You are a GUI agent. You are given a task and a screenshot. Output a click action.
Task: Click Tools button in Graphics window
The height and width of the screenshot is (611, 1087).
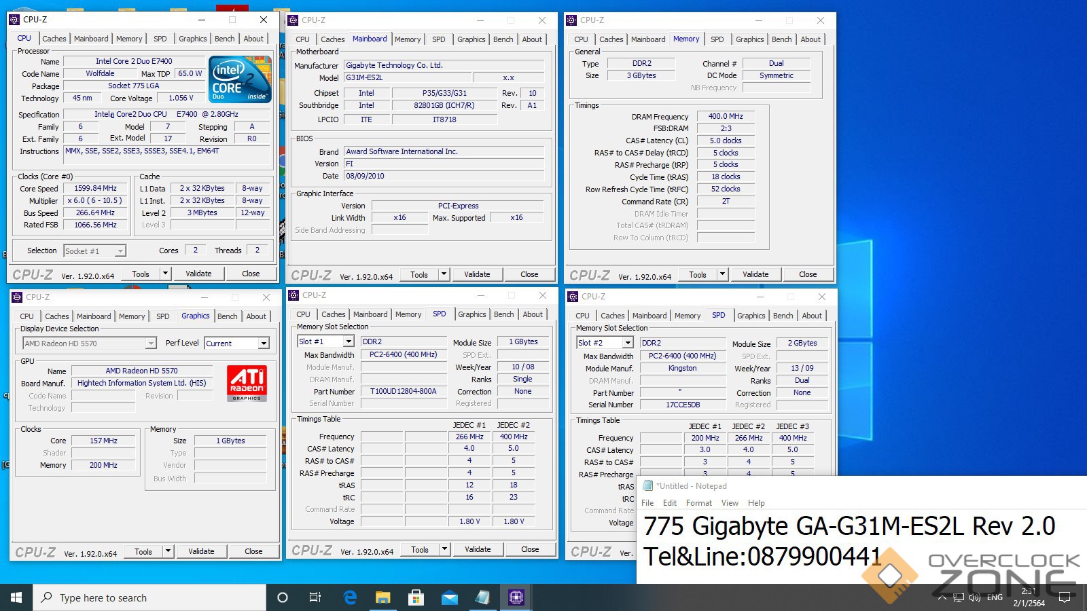click(143, 551)
